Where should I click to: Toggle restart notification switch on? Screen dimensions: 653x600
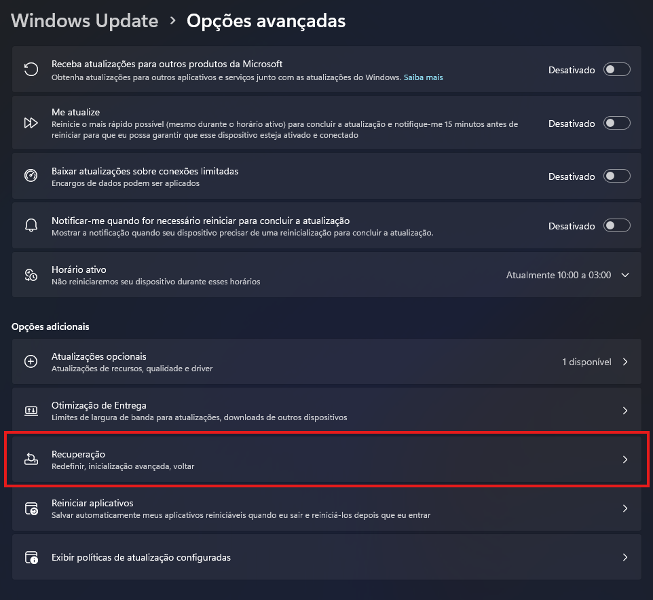pos(616,225)
